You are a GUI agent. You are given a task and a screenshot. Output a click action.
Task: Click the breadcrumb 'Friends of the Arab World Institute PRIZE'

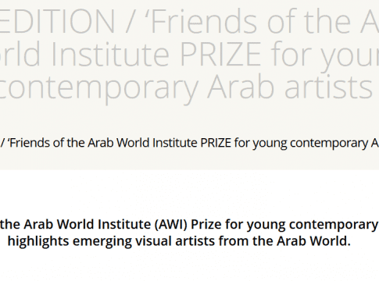coord(120,143)
